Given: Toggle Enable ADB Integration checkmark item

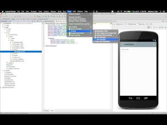Looking at the screenshot, I should (105, 41).
